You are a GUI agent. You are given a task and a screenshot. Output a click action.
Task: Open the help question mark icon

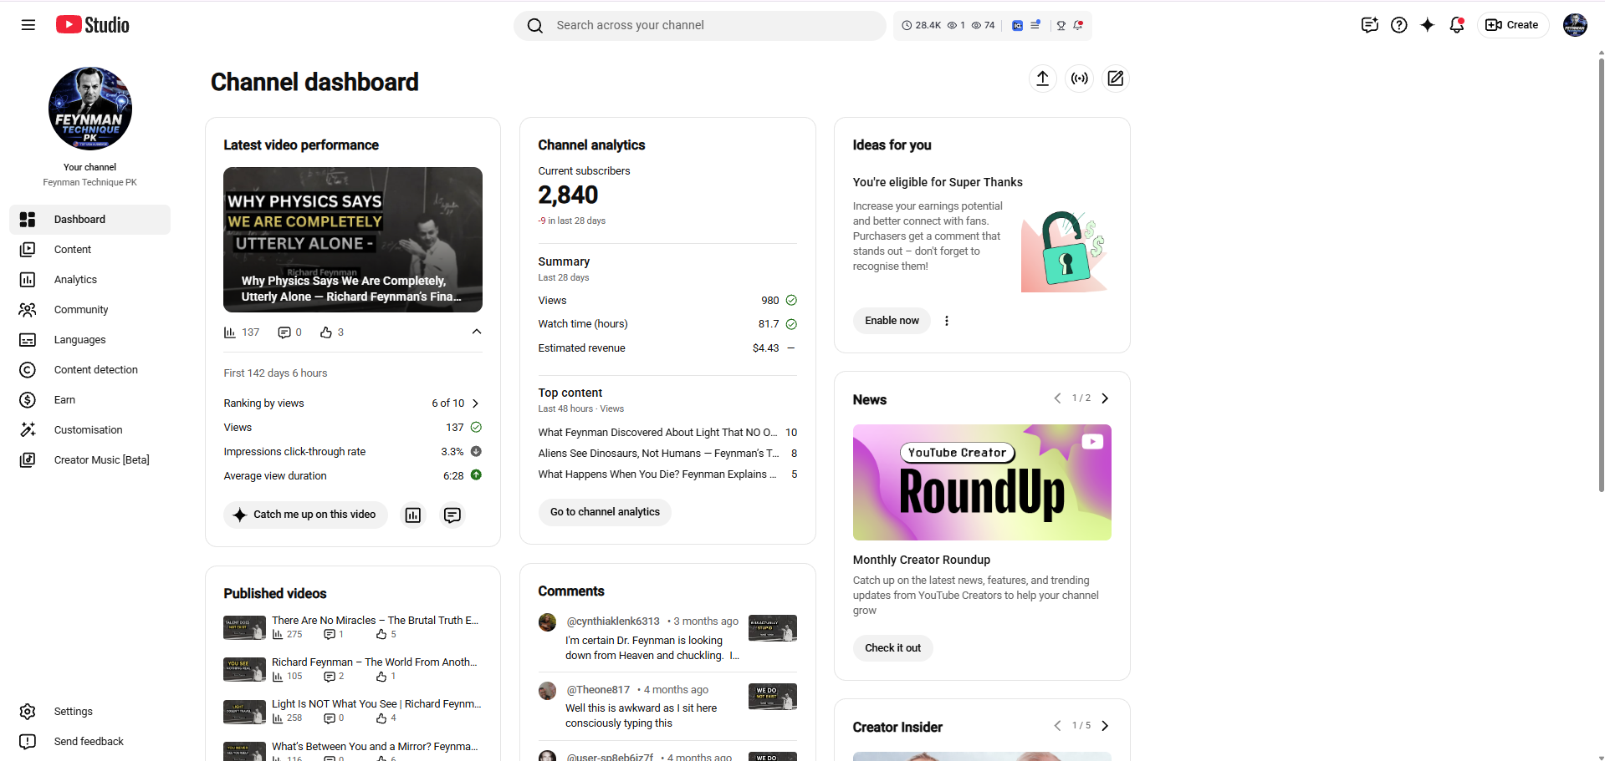click(x=1398, y=25)
